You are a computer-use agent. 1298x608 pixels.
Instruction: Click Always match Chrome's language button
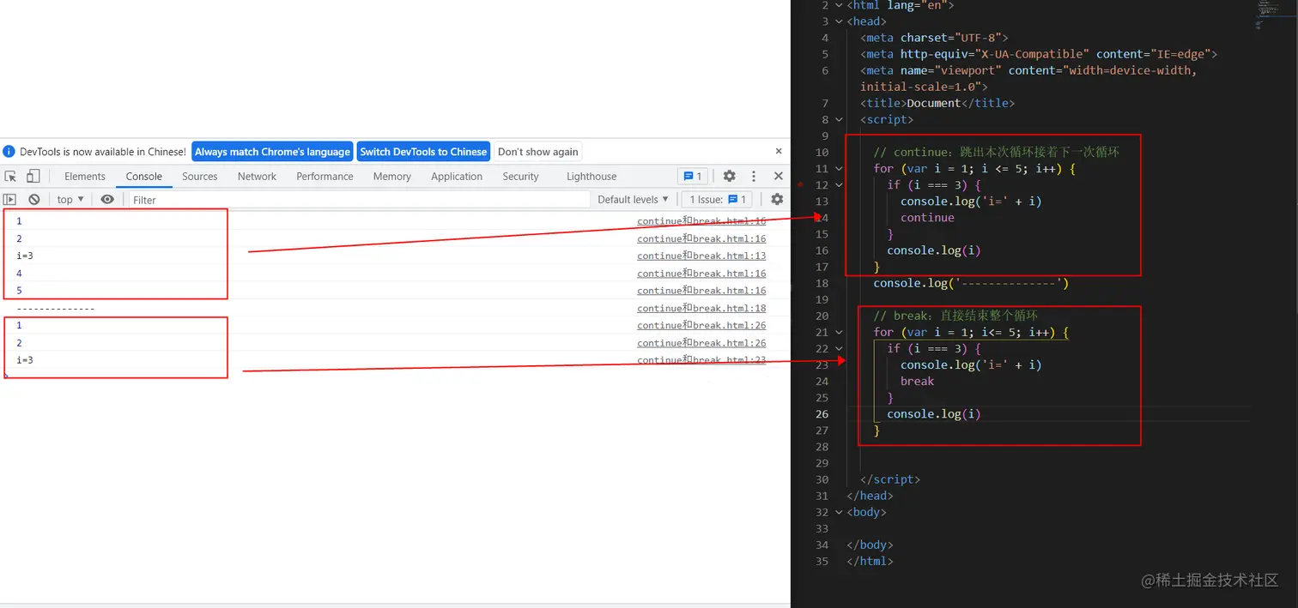pos(272,152)
